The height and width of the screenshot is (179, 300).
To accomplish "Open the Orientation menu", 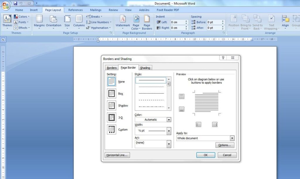I will 54,22.
